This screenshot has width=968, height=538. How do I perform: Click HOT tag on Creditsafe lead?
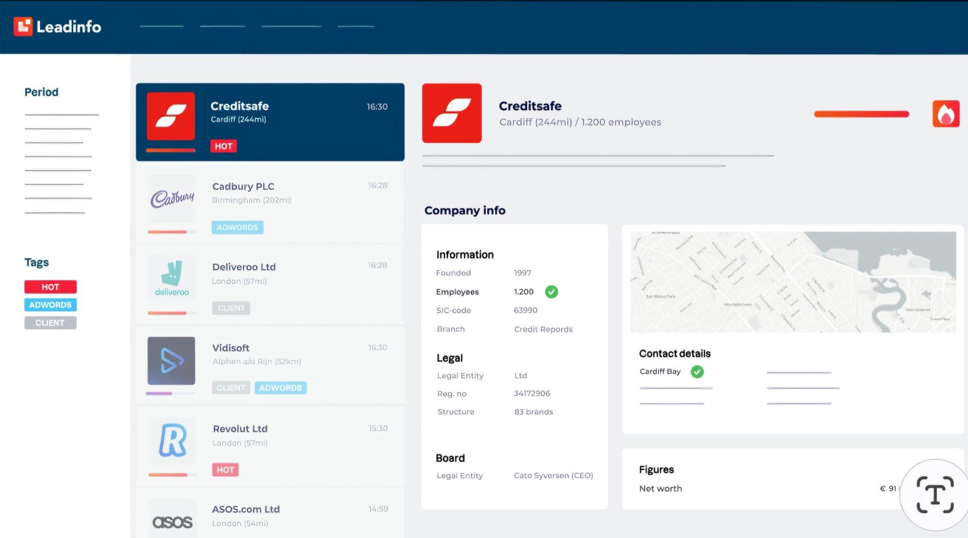coord(224,146)
